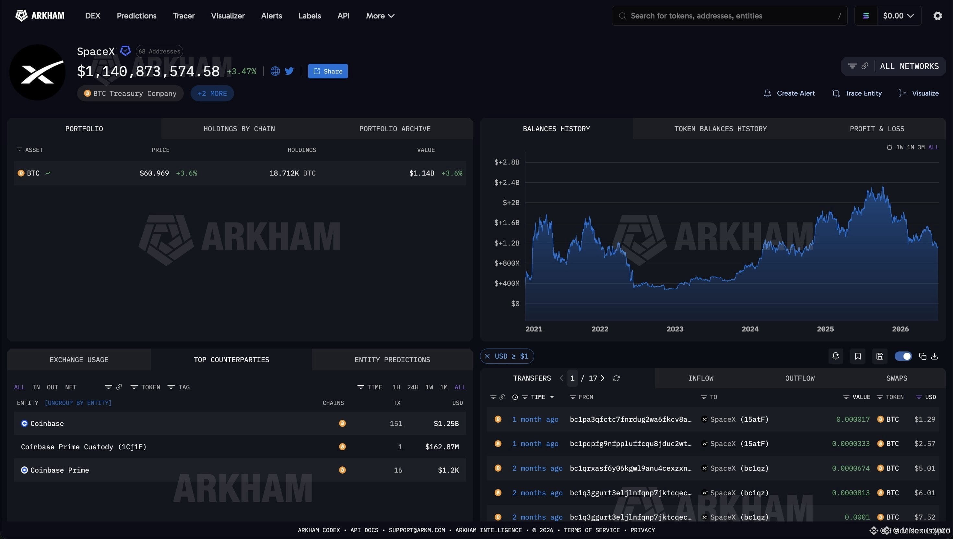Screen dimensions: 953x539
Task: Open the Portfolio Archive tab
Action: [x=395, y=129]
